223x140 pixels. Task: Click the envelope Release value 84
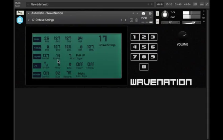click(80, 38)
